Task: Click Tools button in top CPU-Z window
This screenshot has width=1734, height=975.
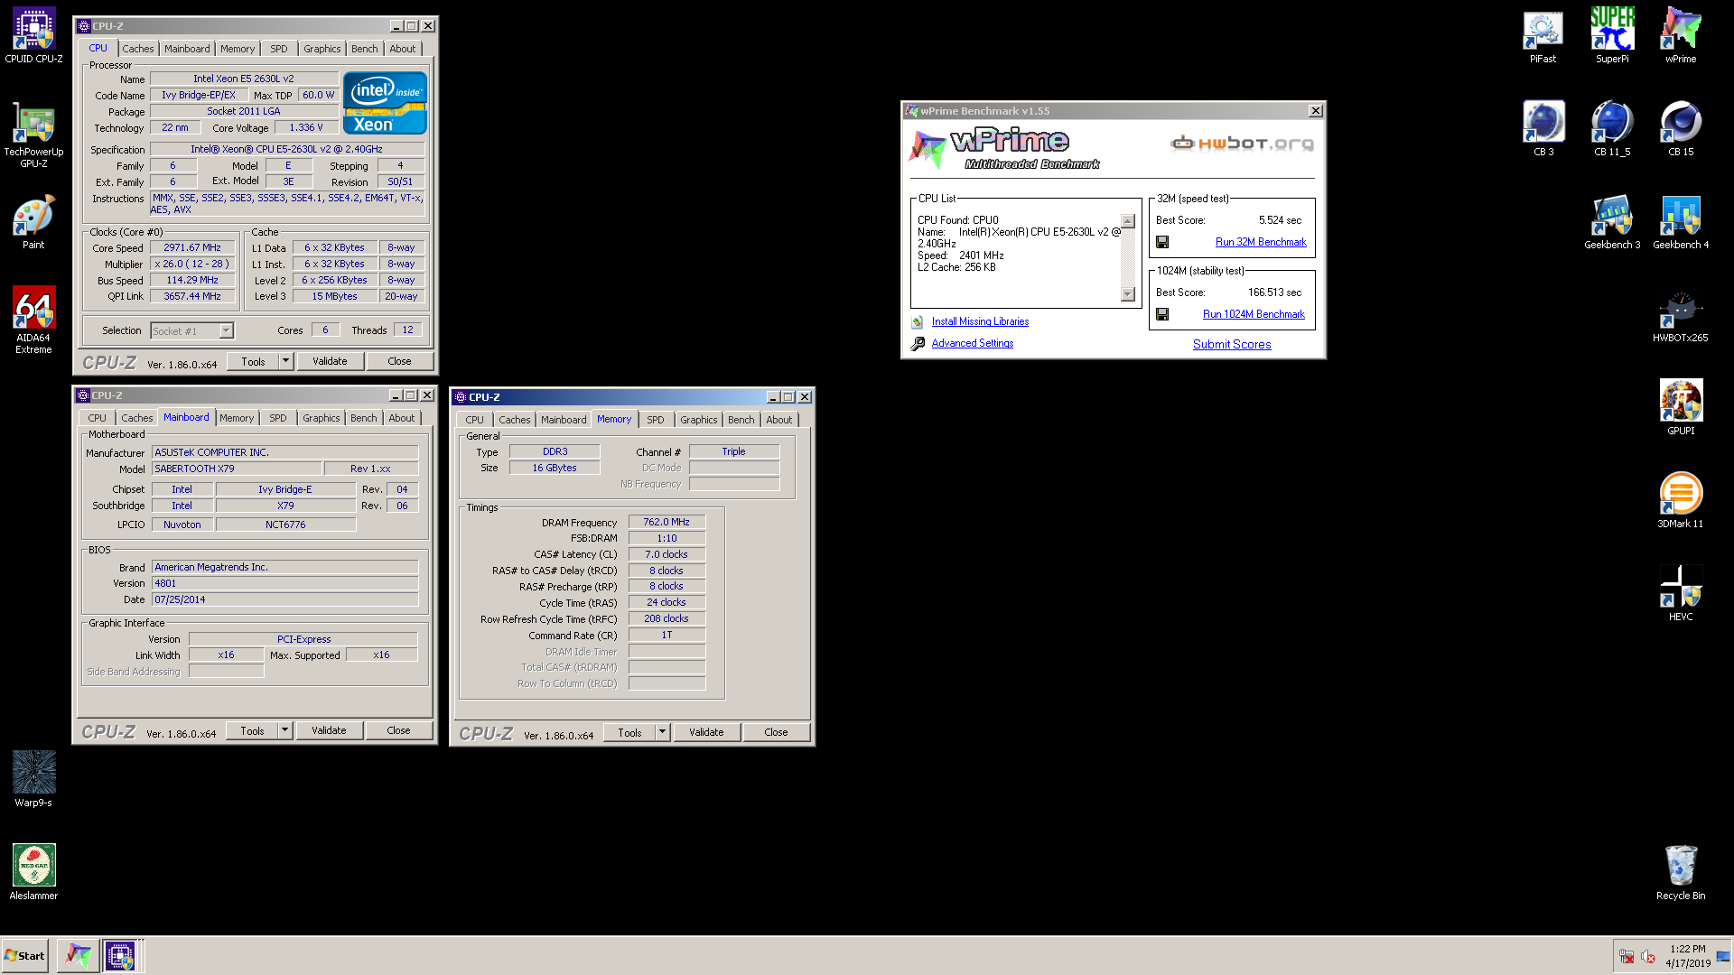Action: point(253,361)
